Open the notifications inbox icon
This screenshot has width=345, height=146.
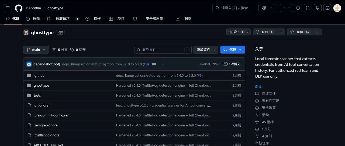[x=327, y=8]
